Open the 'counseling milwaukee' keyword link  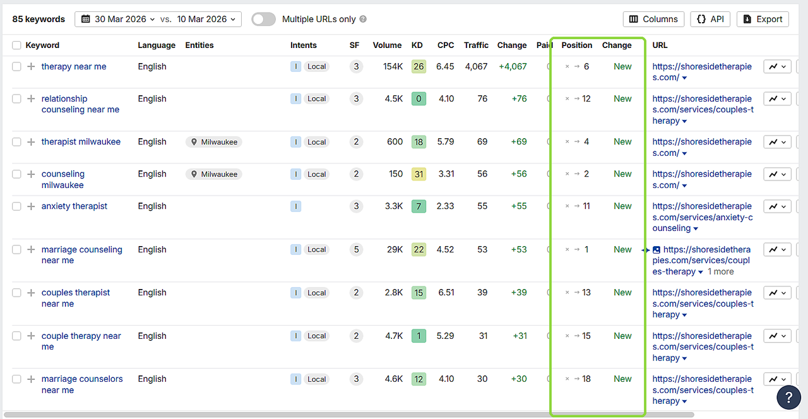[63, 180]
